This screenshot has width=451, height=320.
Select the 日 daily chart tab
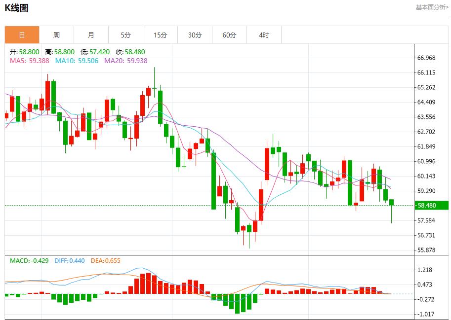(22, 35)
